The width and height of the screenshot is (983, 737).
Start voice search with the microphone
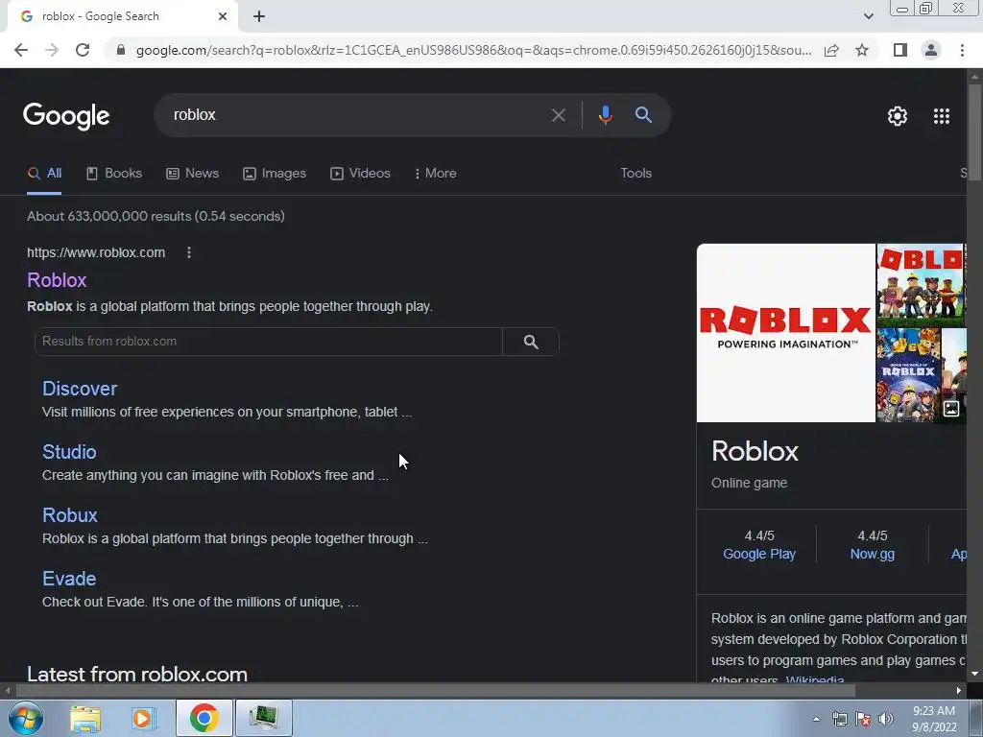click(605, 115)
